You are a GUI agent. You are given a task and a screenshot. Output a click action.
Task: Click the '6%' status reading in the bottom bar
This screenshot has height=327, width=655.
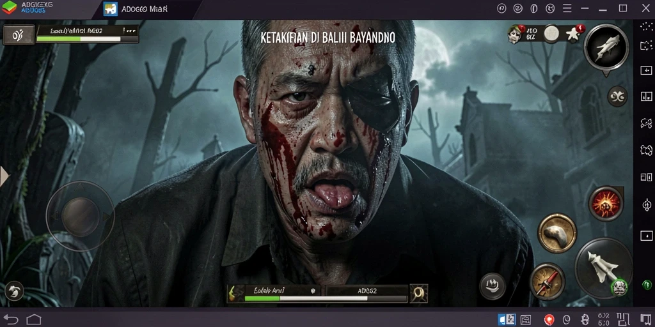(x=603, y=316)
